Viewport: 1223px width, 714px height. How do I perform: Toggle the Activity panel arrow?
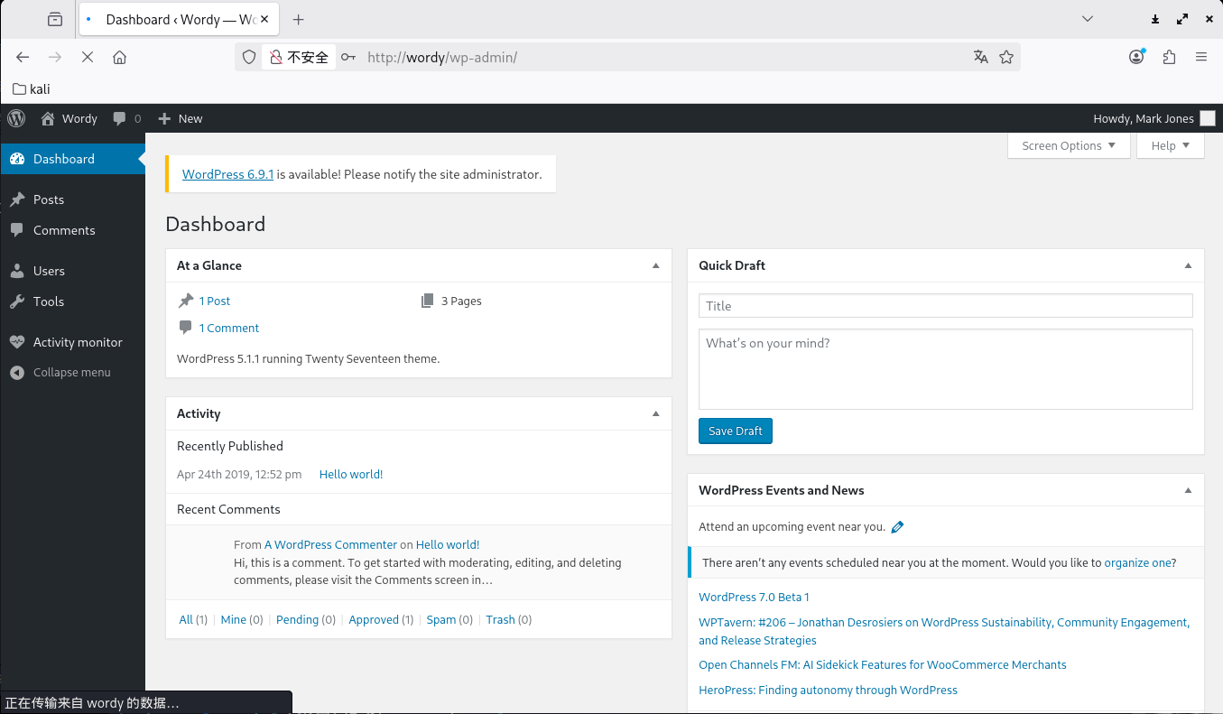656,413
